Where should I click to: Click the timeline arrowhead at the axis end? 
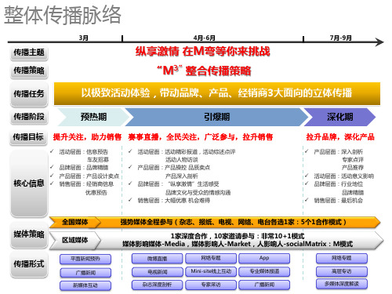pos(379,42)
